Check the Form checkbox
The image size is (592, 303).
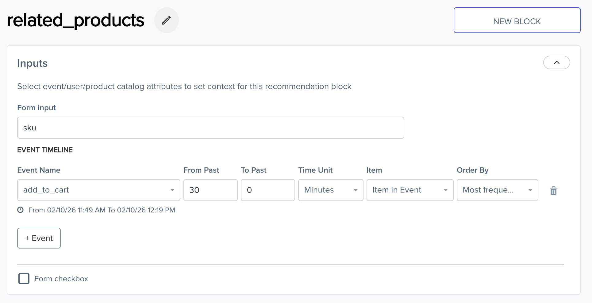tap(24, 279)
